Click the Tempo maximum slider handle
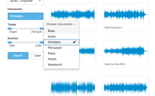The image size is (155, 96). [x=42, y=29]
